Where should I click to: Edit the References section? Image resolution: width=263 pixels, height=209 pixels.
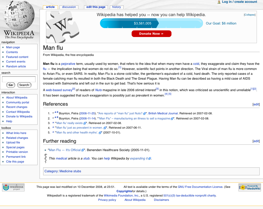coord(256,104)
